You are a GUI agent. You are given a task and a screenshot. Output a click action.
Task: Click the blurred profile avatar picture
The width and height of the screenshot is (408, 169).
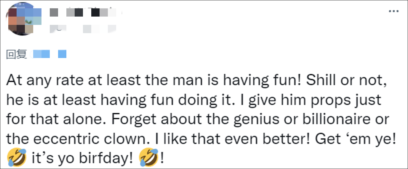21,19
